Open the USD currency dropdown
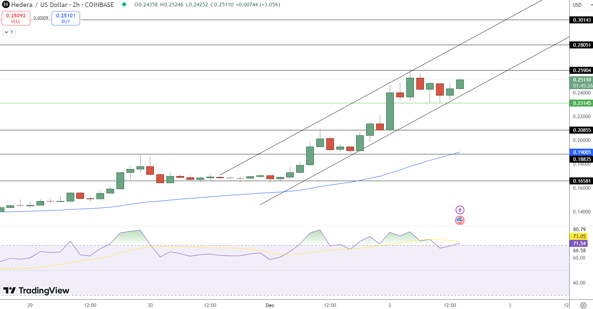This screenshot has height=309, width=593. click(x=582, y=5)
